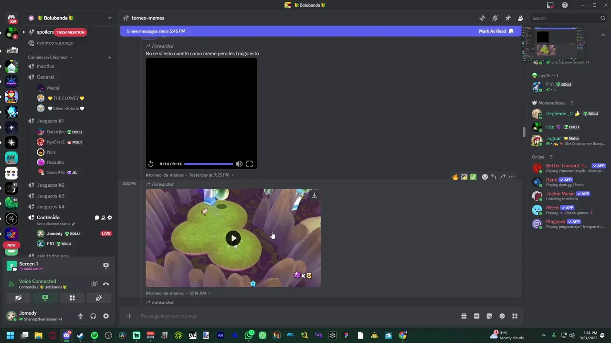The width and height of the screenshot is (611, 343).
Task: Enter fullscreen on the black video
Action: (250, 164)
